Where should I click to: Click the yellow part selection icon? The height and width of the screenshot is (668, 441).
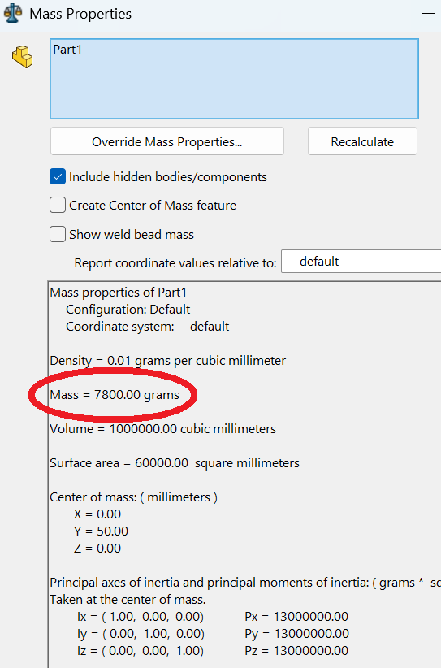coord(22,57)
